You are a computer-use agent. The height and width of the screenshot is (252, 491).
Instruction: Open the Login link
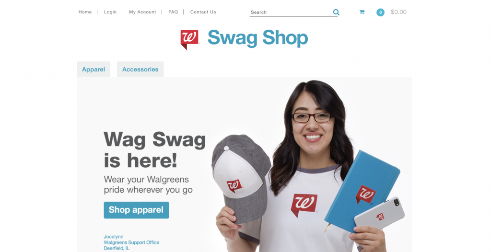(110, 12)
